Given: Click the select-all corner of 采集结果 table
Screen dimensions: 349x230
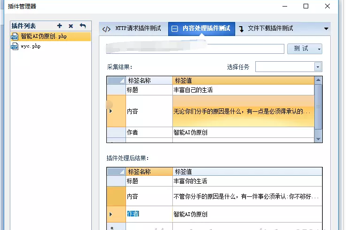Looking at the screenshot, I should pyautogui.click(x=116, y=80).
